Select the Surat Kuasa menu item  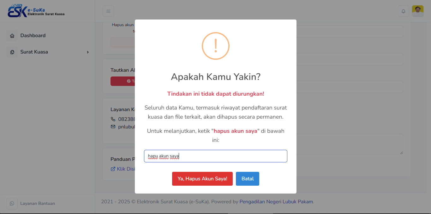(x=34, y=52)
